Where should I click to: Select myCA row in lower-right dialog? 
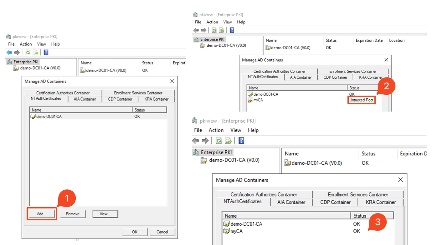tap(308, 231)
